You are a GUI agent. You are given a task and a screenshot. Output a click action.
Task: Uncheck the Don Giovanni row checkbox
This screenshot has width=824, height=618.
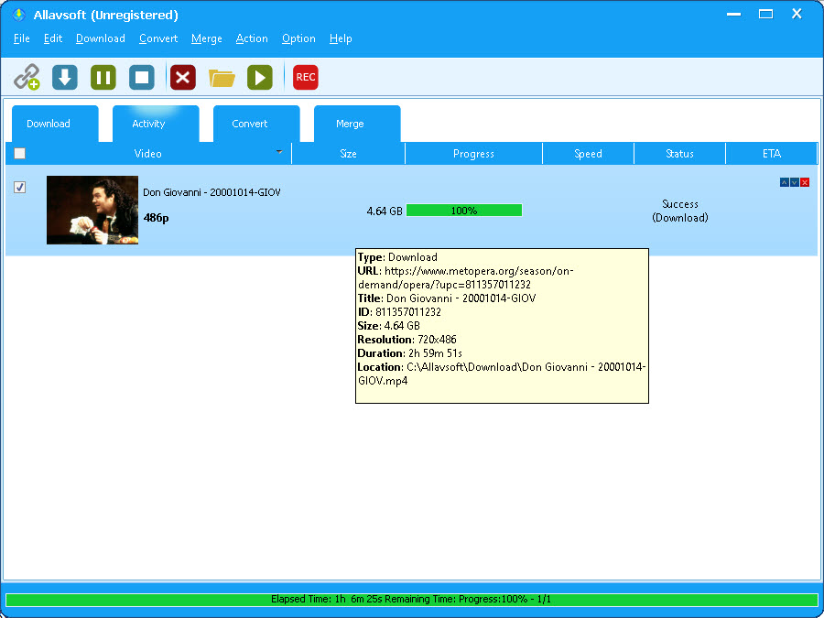coord(19,187)
